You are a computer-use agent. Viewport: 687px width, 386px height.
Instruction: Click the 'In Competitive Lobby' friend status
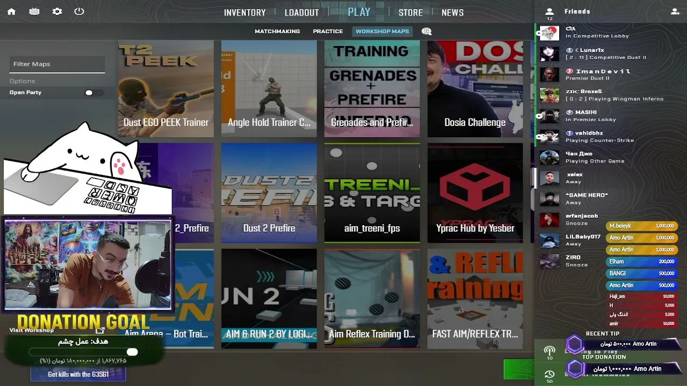click(x=597, y=36)
